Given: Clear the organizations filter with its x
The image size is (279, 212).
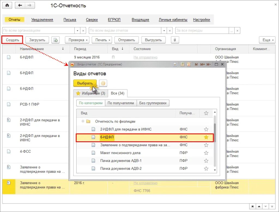Looking at the screenshot, I should [83, 31].
